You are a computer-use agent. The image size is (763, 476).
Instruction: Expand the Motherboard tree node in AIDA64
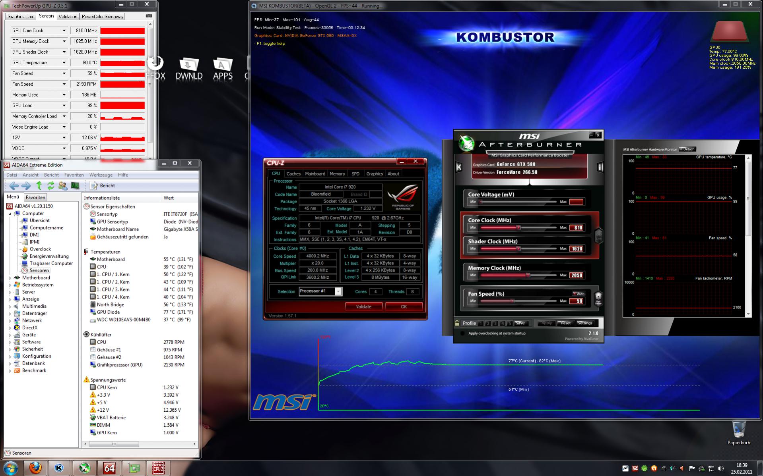coord(10,278)
